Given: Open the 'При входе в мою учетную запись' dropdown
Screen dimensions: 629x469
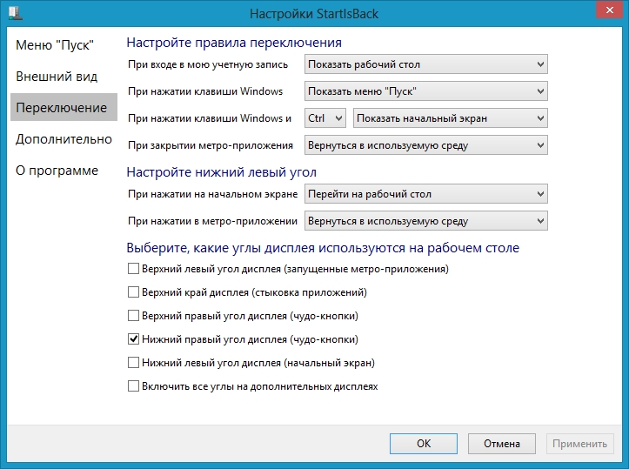Looking at the screenshot, I should (426, 64).
